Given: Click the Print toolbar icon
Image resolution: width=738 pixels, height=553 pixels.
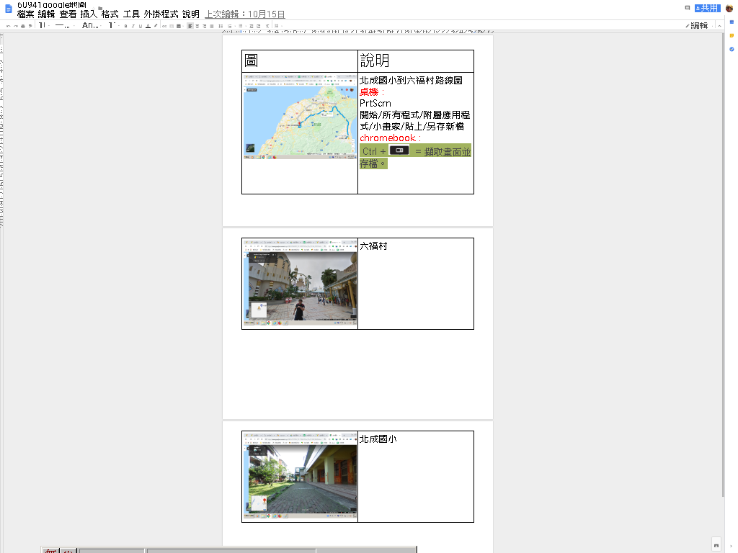Looking at the screenshot, I should [x=22, y=26].
